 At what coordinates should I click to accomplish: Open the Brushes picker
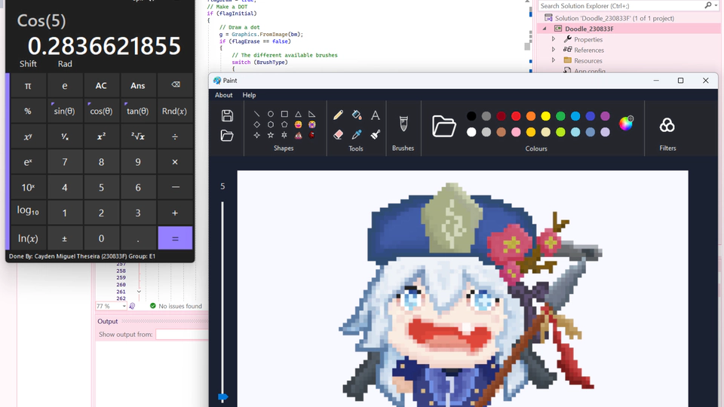coord(403,124)
